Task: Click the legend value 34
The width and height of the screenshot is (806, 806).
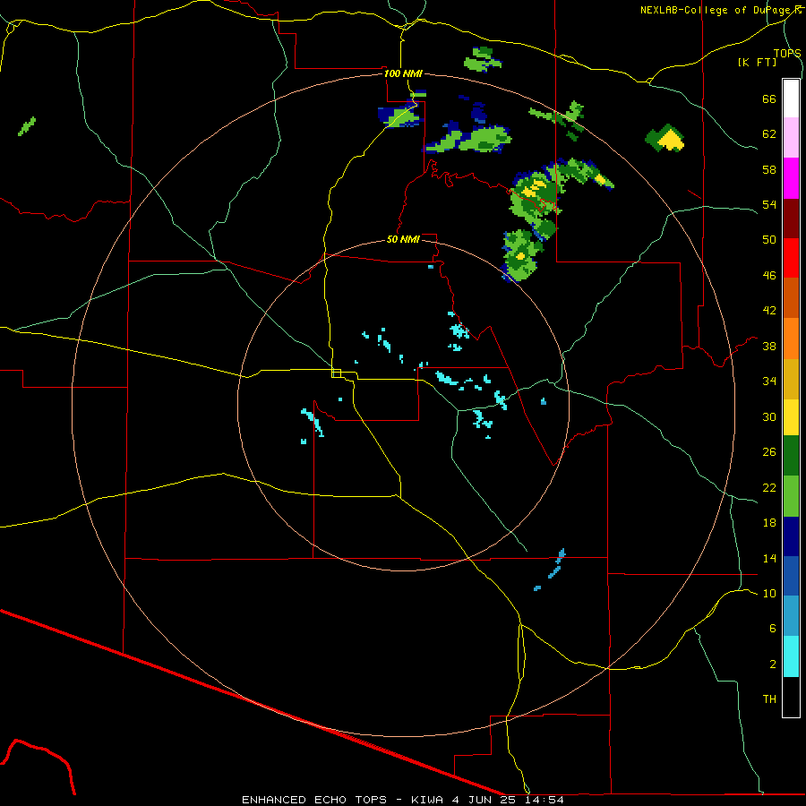Action: click(x=769, y=382)
